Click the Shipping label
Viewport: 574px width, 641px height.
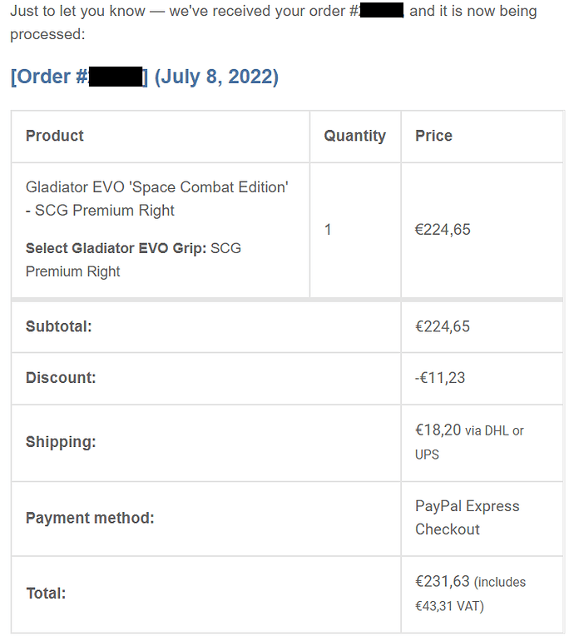(61, 442)
